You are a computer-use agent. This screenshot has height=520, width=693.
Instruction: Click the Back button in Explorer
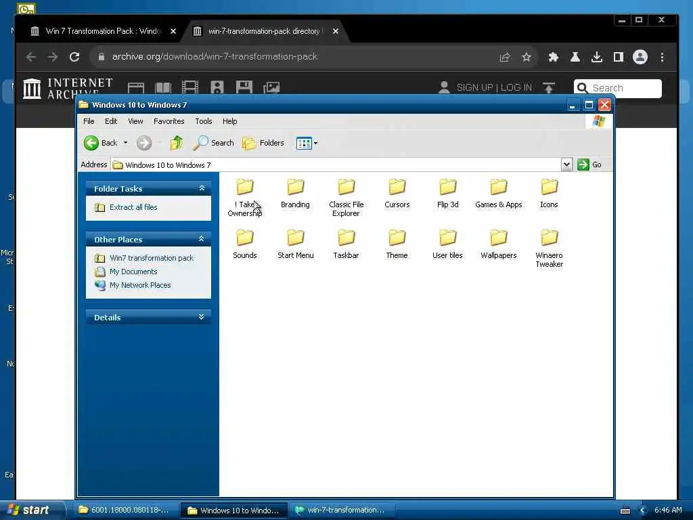coord(101,143)
